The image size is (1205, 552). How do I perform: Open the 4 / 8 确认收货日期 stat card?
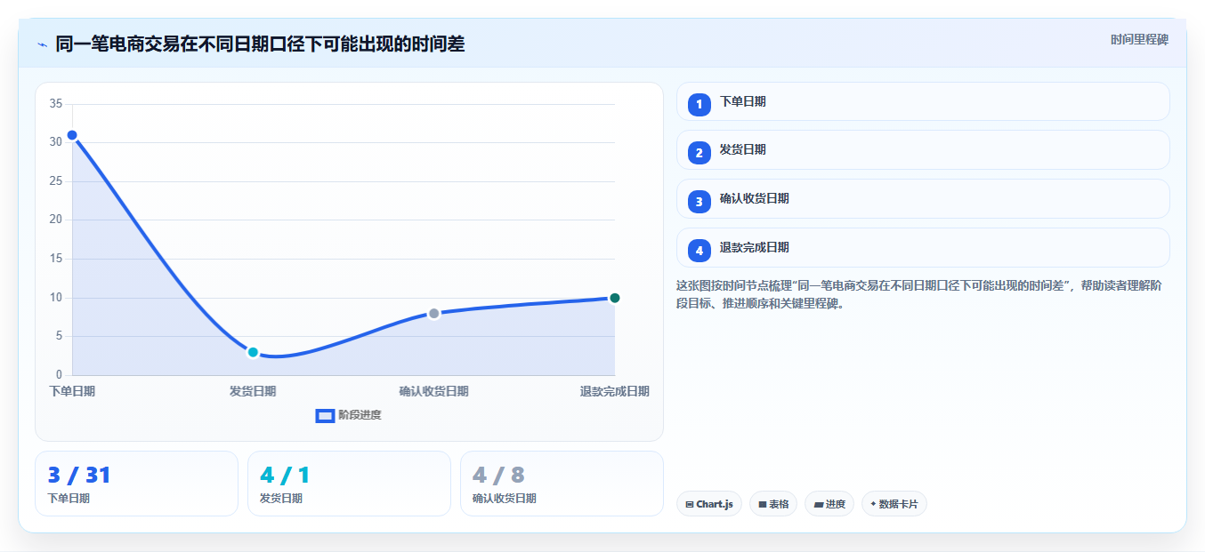[562, 484]
